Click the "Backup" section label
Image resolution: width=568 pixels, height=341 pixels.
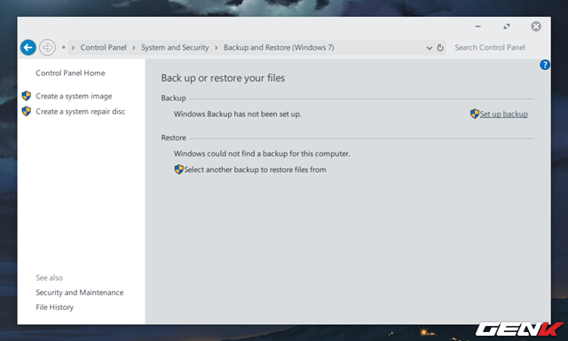tap(174, 98)
